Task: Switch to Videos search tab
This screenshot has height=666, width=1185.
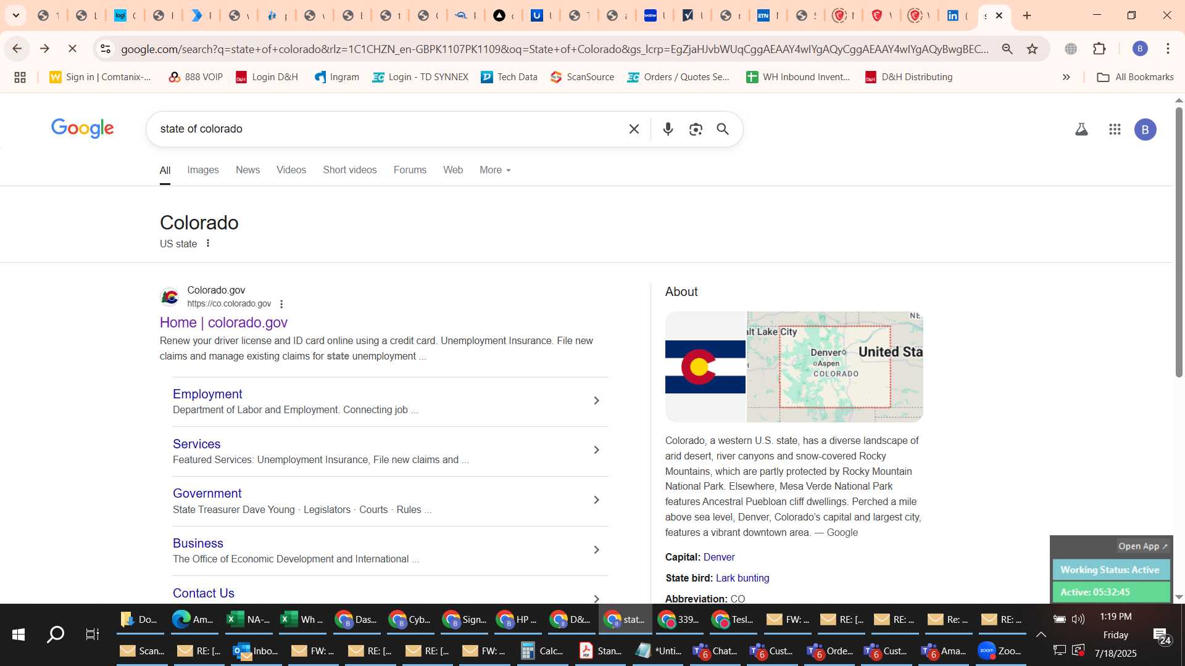Action: pos(291,170)
